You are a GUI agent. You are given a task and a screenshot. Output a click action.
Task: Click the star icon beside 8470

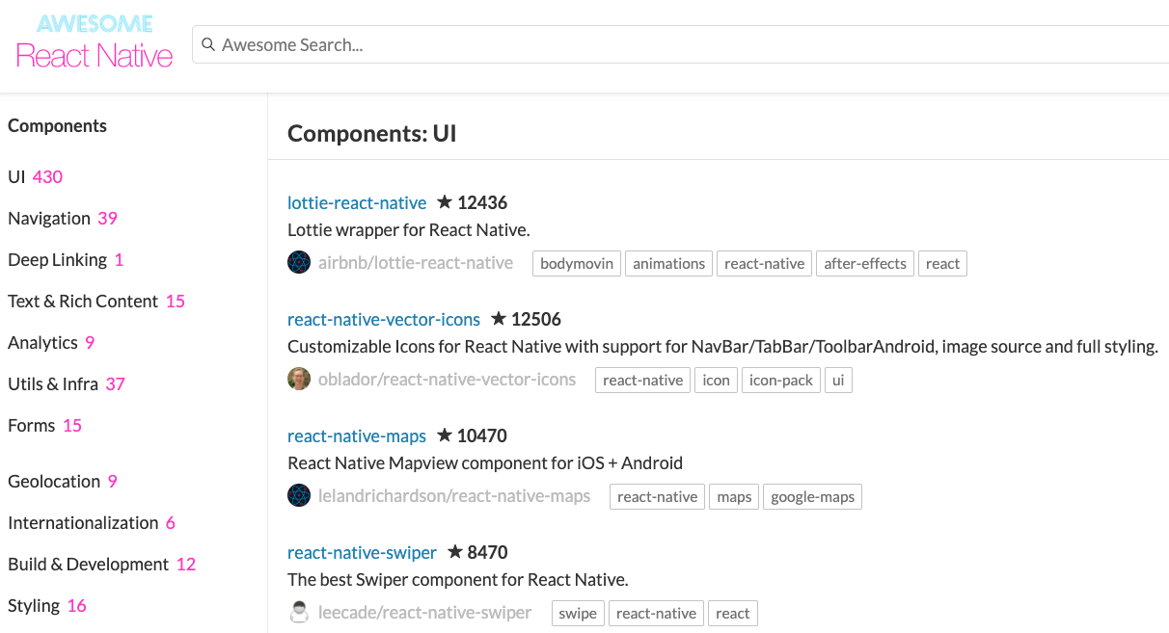pos(454,551)
